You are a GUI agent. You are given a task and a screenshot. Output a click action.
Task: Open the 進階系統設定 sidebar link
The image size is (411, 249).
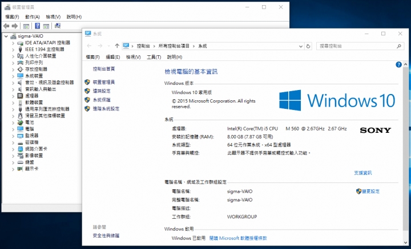[106, 109]
